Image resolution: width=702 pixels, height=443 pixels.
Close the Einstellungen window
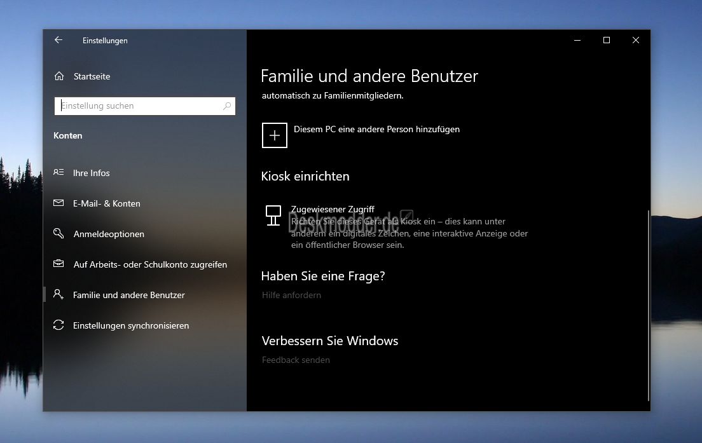pos(636,40)
